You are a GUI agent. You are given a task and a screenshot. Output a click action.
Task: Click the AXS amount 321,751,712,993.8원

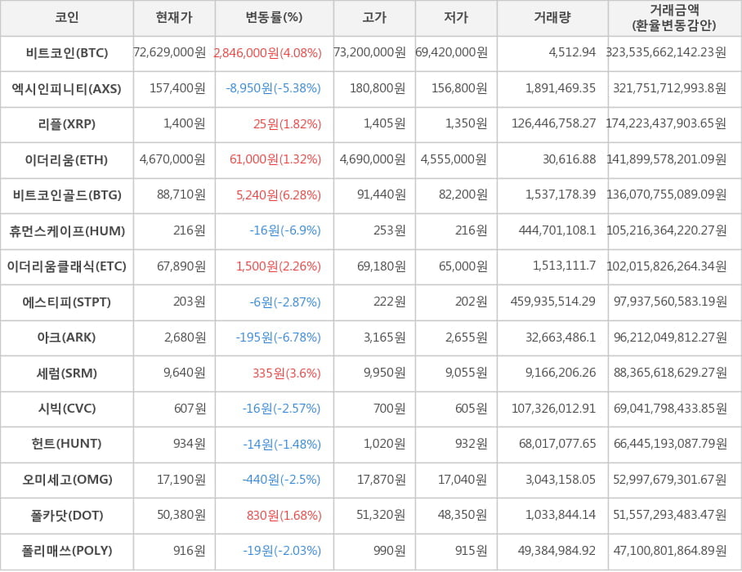(669, 88)
